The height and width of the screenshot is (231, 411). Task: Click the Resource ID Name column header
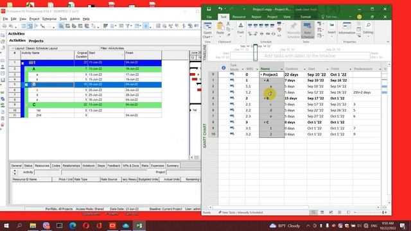(31, 180)
